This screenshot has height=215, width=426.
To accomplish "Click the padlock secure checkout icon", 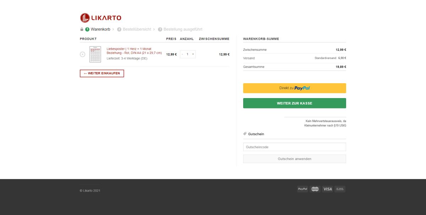I will 82,29.
